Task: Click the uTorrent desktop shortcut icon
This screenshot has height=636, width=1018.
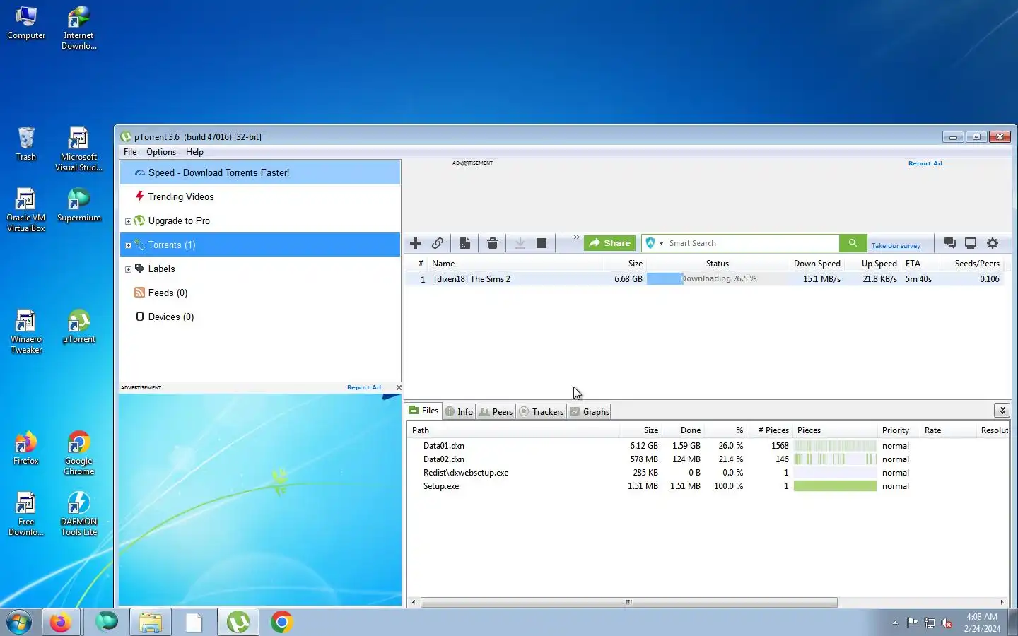Action: click(78, 326)
